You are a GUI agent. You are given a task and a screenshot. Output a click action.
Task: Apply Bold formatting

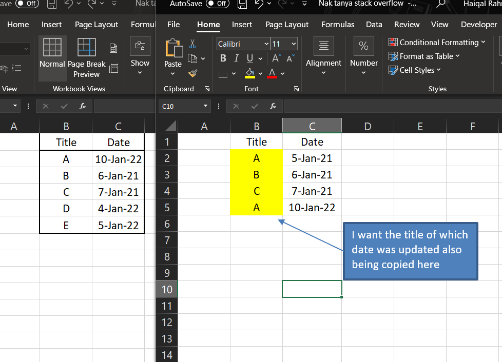pyautogui.click(x=223, y=58)
